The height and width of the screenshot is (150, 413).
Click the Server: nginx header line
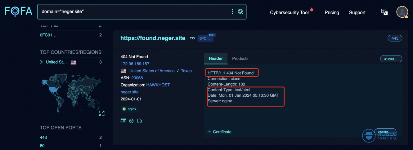click(x=220, y=101)
